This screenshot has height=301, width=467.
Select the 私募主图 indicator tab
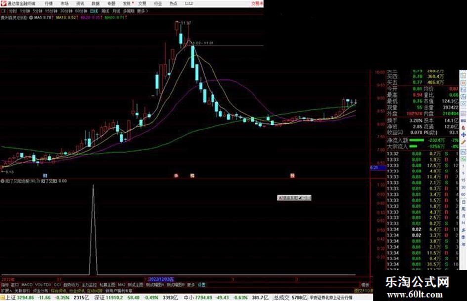click(107, 285)
